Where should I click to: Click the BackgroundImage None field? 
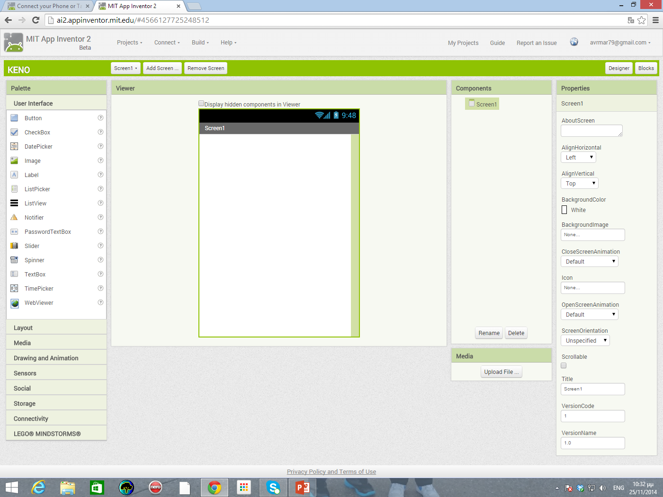click(593, 235)
